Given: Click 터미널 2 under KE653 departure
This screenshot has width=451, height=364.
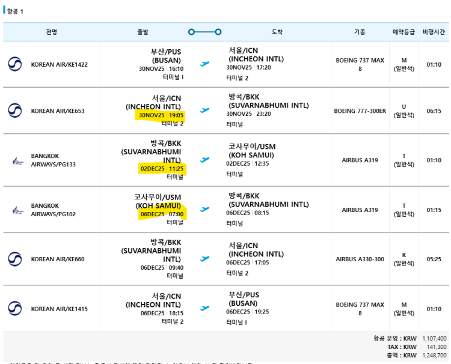Looking at the screenshot, I should 173,124.
